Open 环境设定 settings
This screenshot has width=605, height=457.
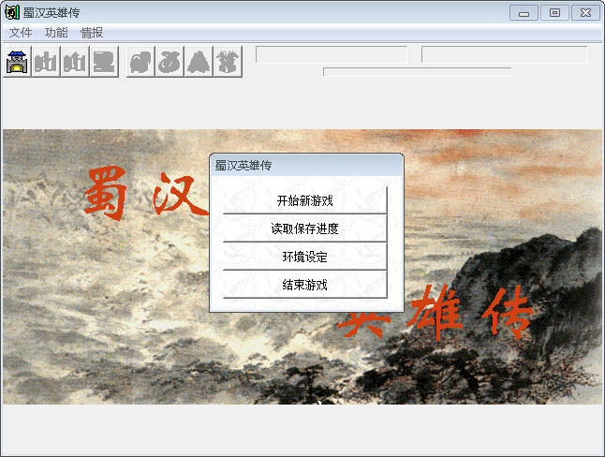(x=304, y=257)
